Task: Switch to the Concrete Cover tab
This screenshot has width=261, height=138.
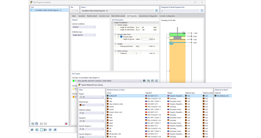Action: pyautogui.click(x=104, y=16)
